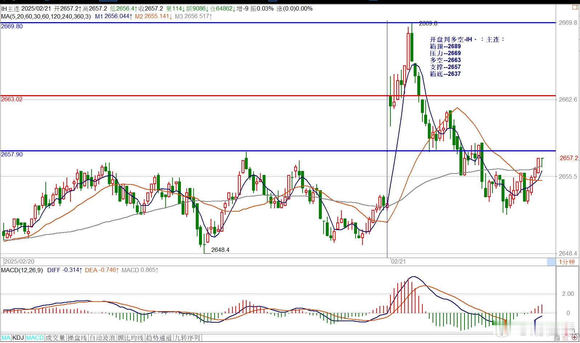
Task: Click the 箱底--2637 annotation line
Action: [445, 74]
